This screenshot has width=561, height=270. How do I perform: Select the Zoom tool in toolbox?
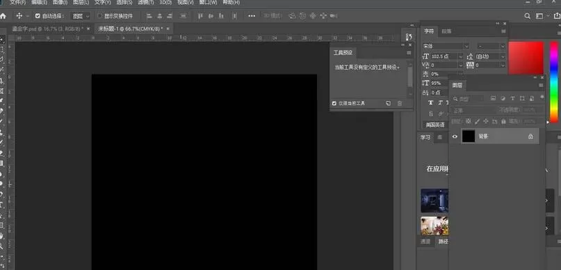(x=2, y=246)
